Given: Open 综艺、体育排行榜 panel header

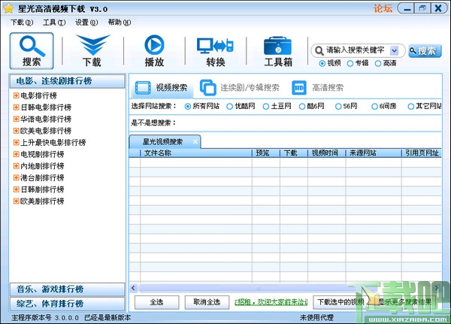Looking at the screenshot, I should tap(68, 304).
